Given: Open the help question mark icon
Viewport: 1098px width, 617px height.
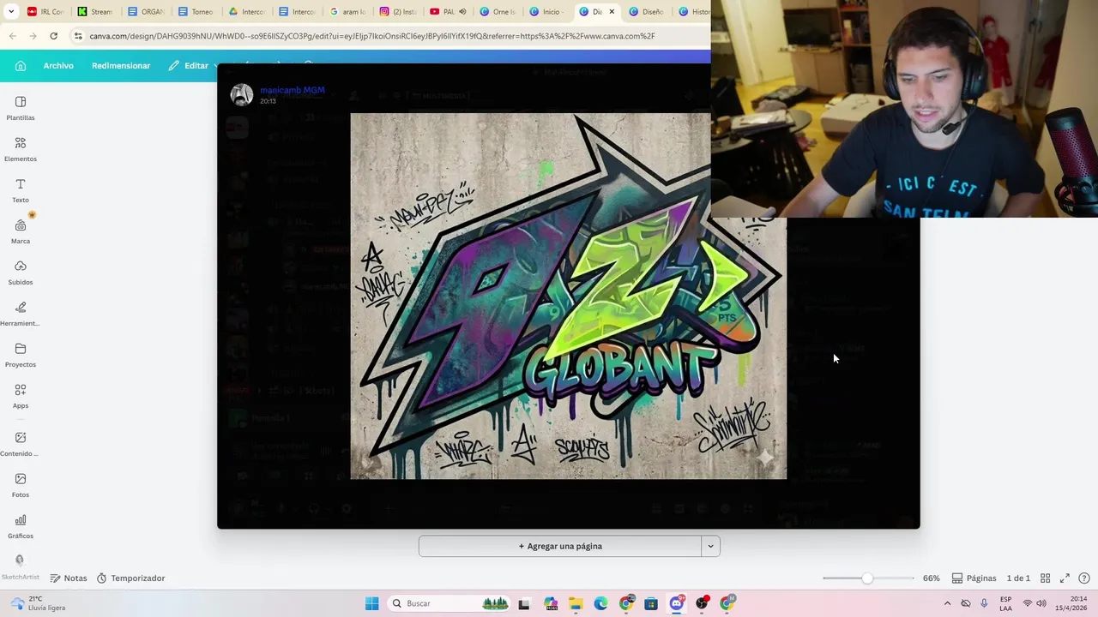Looking at the screenshot, I should pyautogui.click(x=1084, y=578).
